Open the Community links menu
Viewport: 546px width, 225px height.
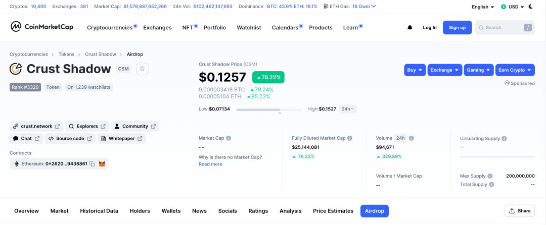pos(135,127)
